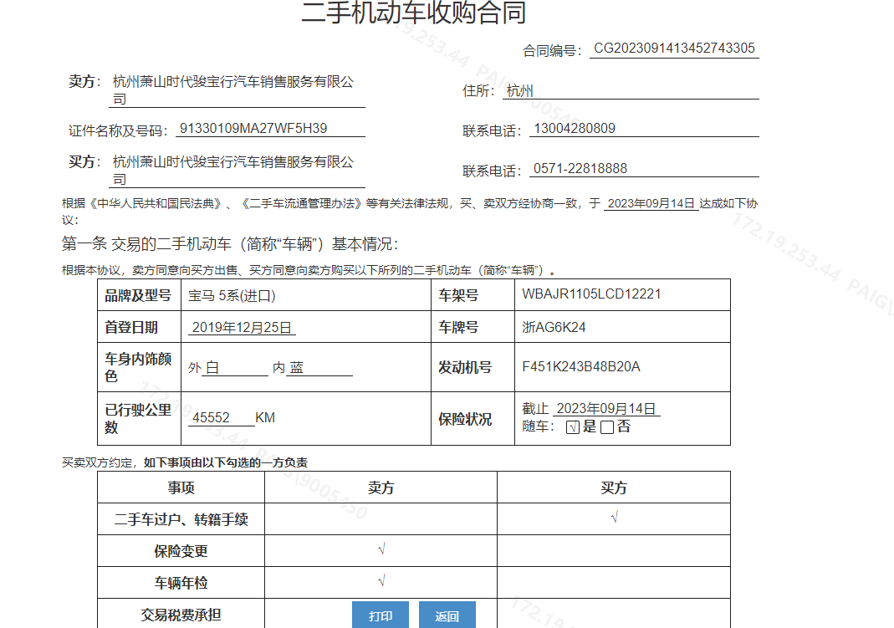Click the 车辆年检 row label
Viewport: 894px width, 628px height.
pos(181,583)
